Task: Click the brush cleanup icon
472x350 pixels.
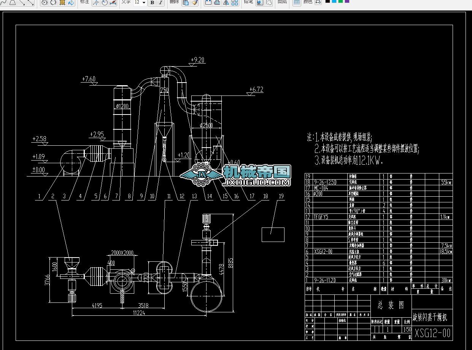Action: (x=195, y=2)
